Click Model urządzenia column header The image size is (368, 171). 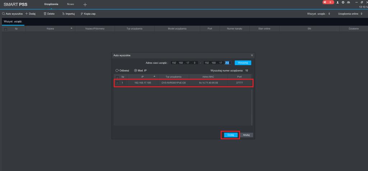coord(177,29)
